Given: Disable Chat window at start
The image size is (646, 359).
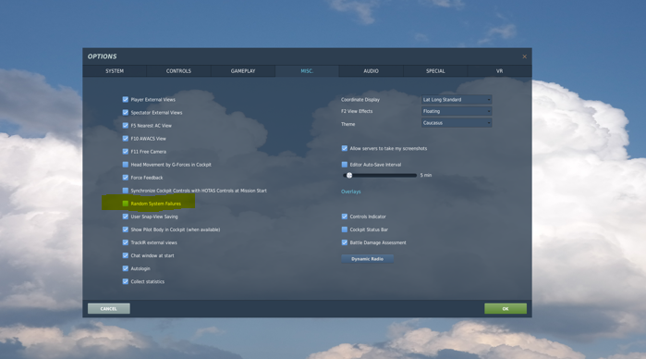Looking at the screenshot, I should pos(126,255).
